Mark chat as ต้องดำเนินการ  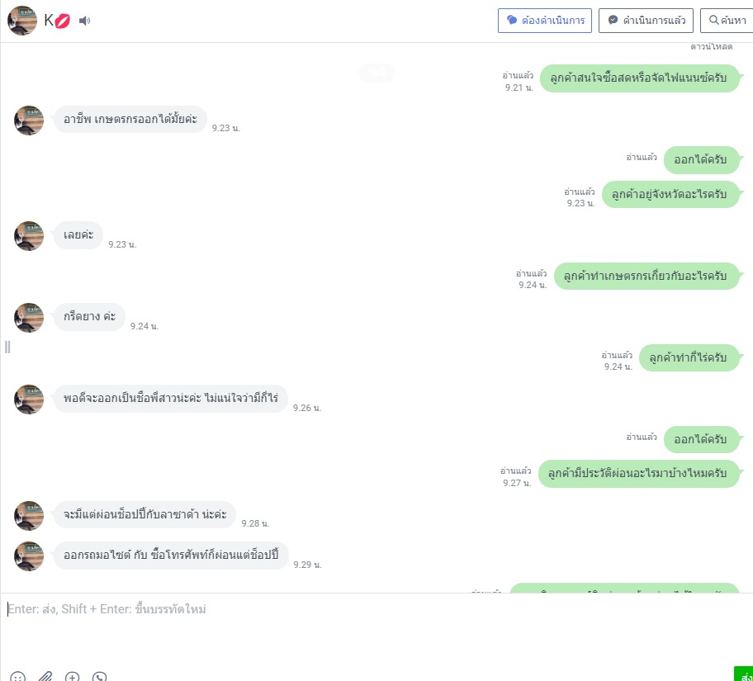click(545, 21)
